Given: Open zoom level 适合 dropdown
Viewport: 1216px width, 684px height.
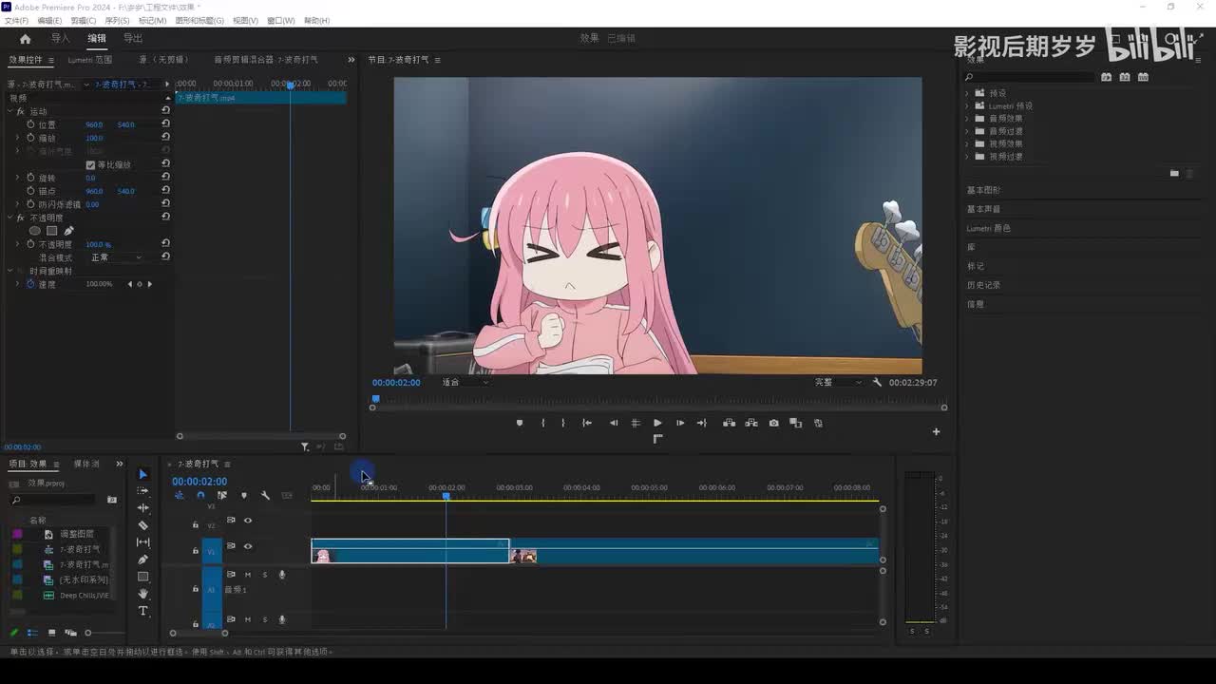Looking at the screenshot, I should pos(465,383).
